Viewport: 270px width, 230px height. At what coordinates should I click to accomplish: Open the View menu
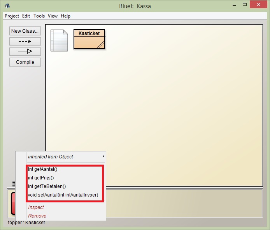pyautogui.click(x=53, y=16)
